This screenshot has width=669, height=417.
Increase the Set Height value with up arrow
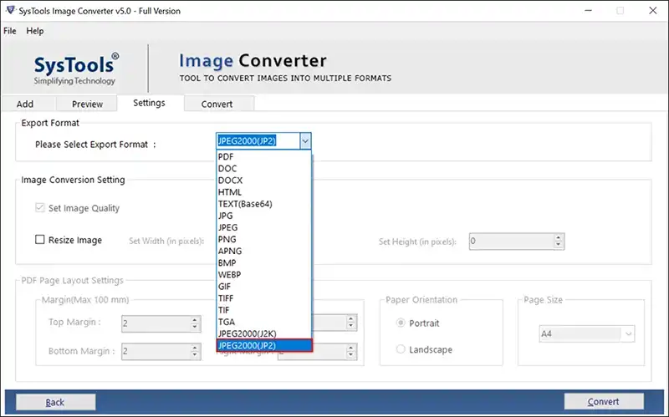click(559, 237)
